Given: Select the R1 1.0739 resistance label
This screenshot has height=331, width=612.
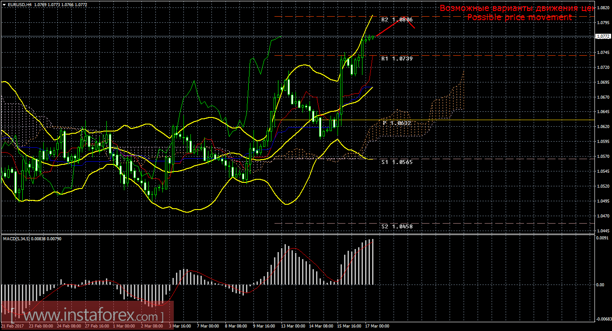Looking at the screenshot, I should pyautogui.click(x=396, y=58).
